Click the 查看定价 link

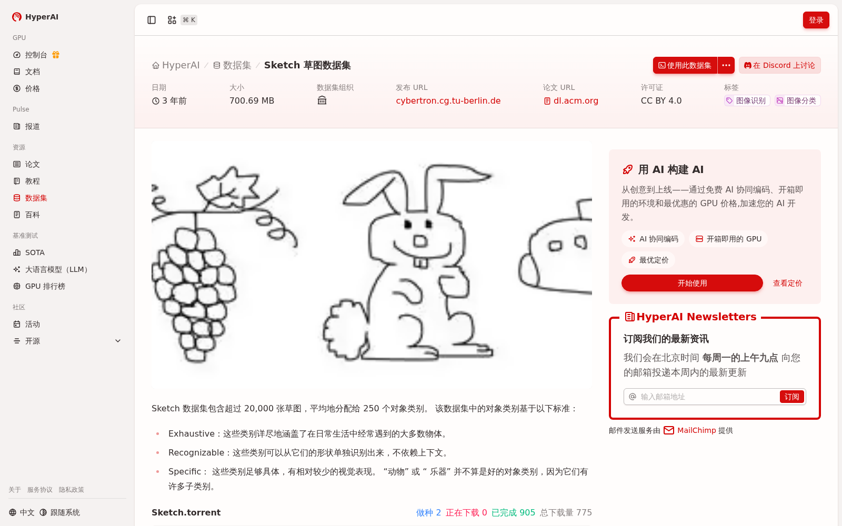[x=787, y=283]
